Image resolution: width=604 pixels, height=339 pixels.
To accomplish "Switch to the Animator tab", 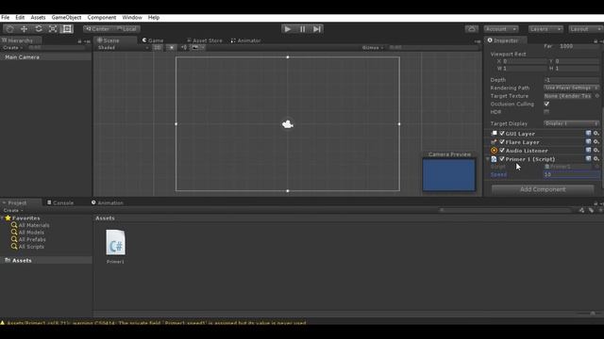I will pyautogui.click(x=245, y=40).
